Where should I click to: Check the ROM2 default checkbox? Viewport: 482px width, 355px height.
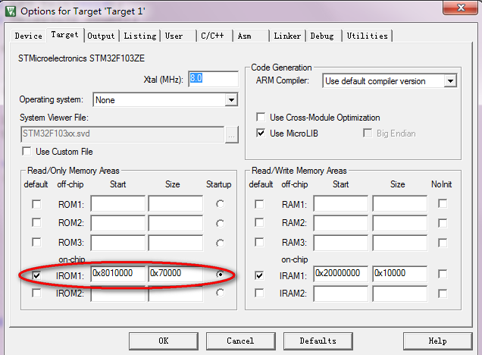coord(36,222)
